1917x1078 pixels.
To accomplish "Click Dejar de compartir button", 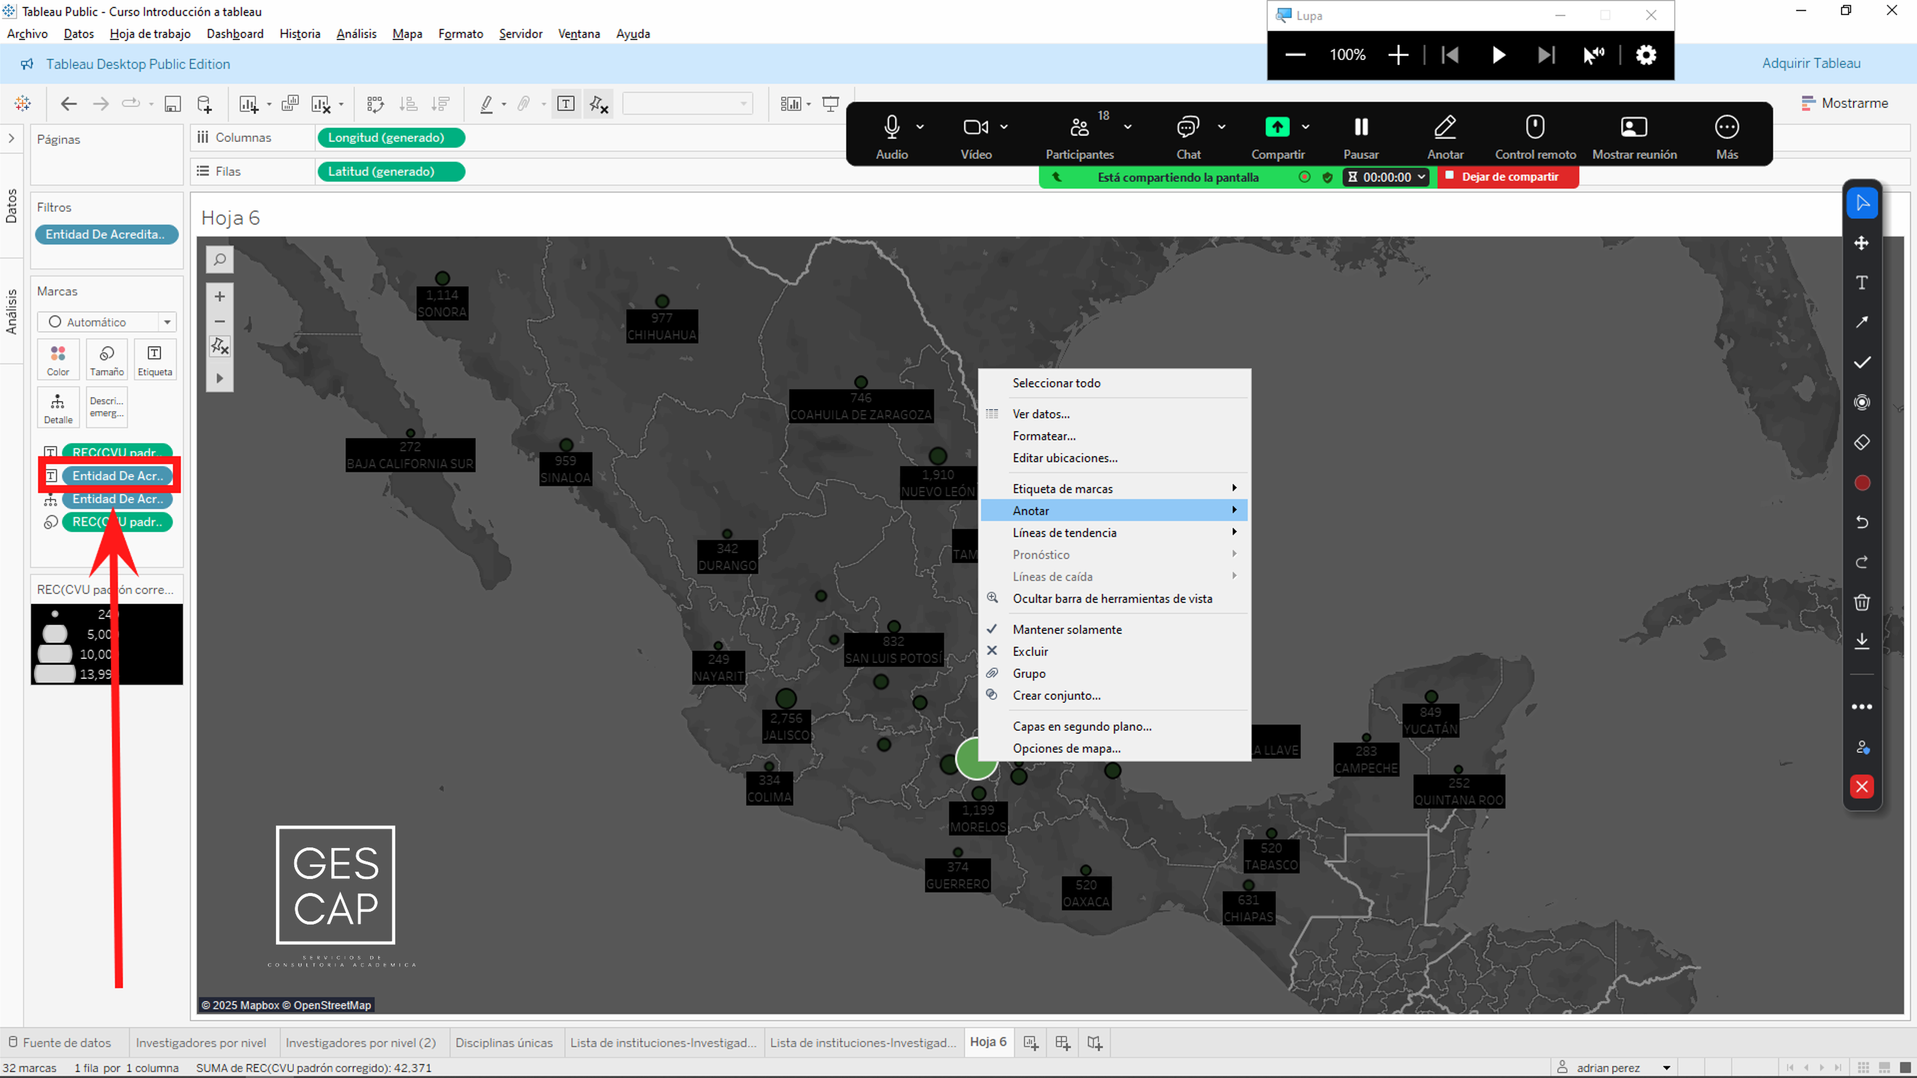I will (1508, 177).
